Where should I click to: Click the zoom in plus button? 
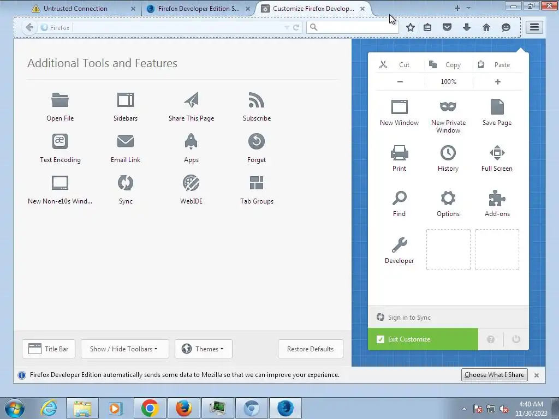(x=498, y=82)
